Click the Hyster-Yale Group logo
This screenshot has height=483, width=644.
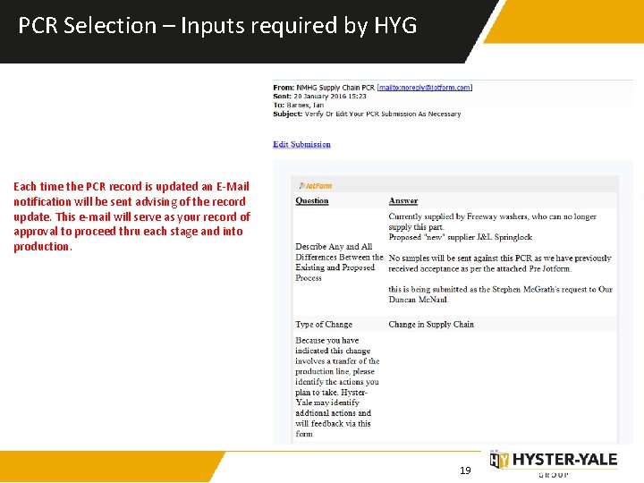[x=554, y=464]
